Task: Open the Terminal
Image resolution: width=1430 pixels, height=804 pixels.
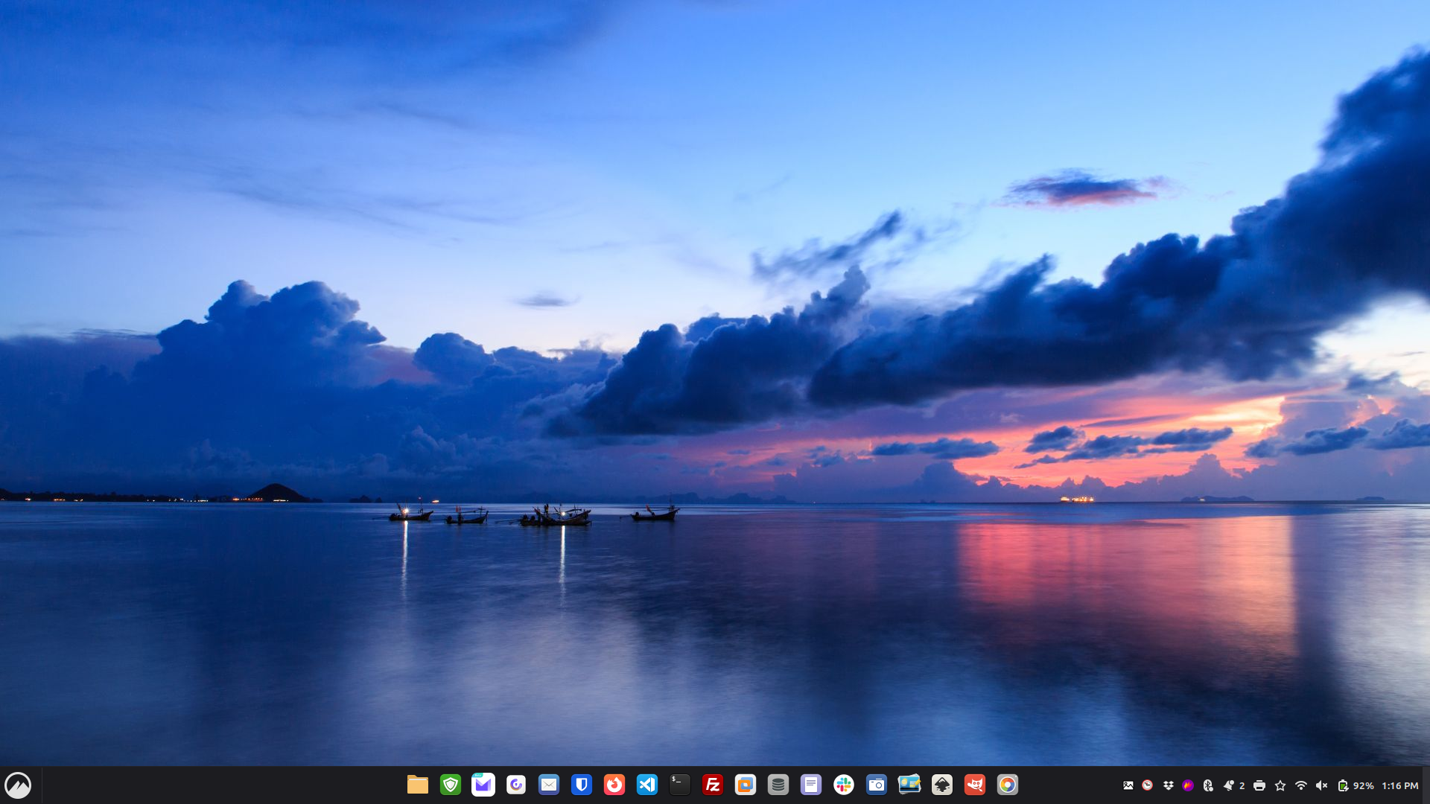Action: pyautogui.click(x=679, y=785)
